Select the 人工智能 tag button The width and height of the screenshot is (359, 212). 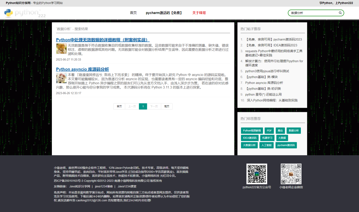tap(266, 145)
